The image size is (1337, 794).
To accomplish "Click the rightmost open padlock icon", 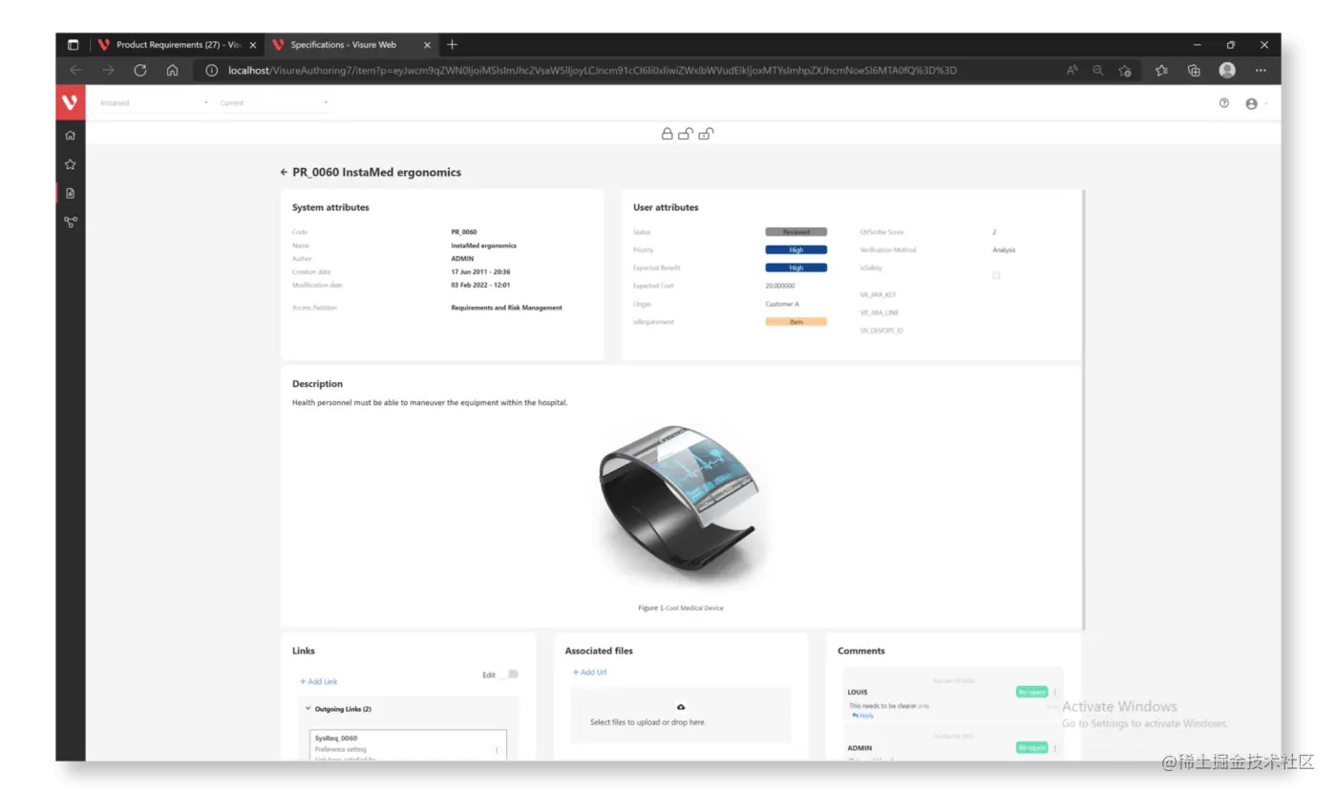I will coord(705,134).
